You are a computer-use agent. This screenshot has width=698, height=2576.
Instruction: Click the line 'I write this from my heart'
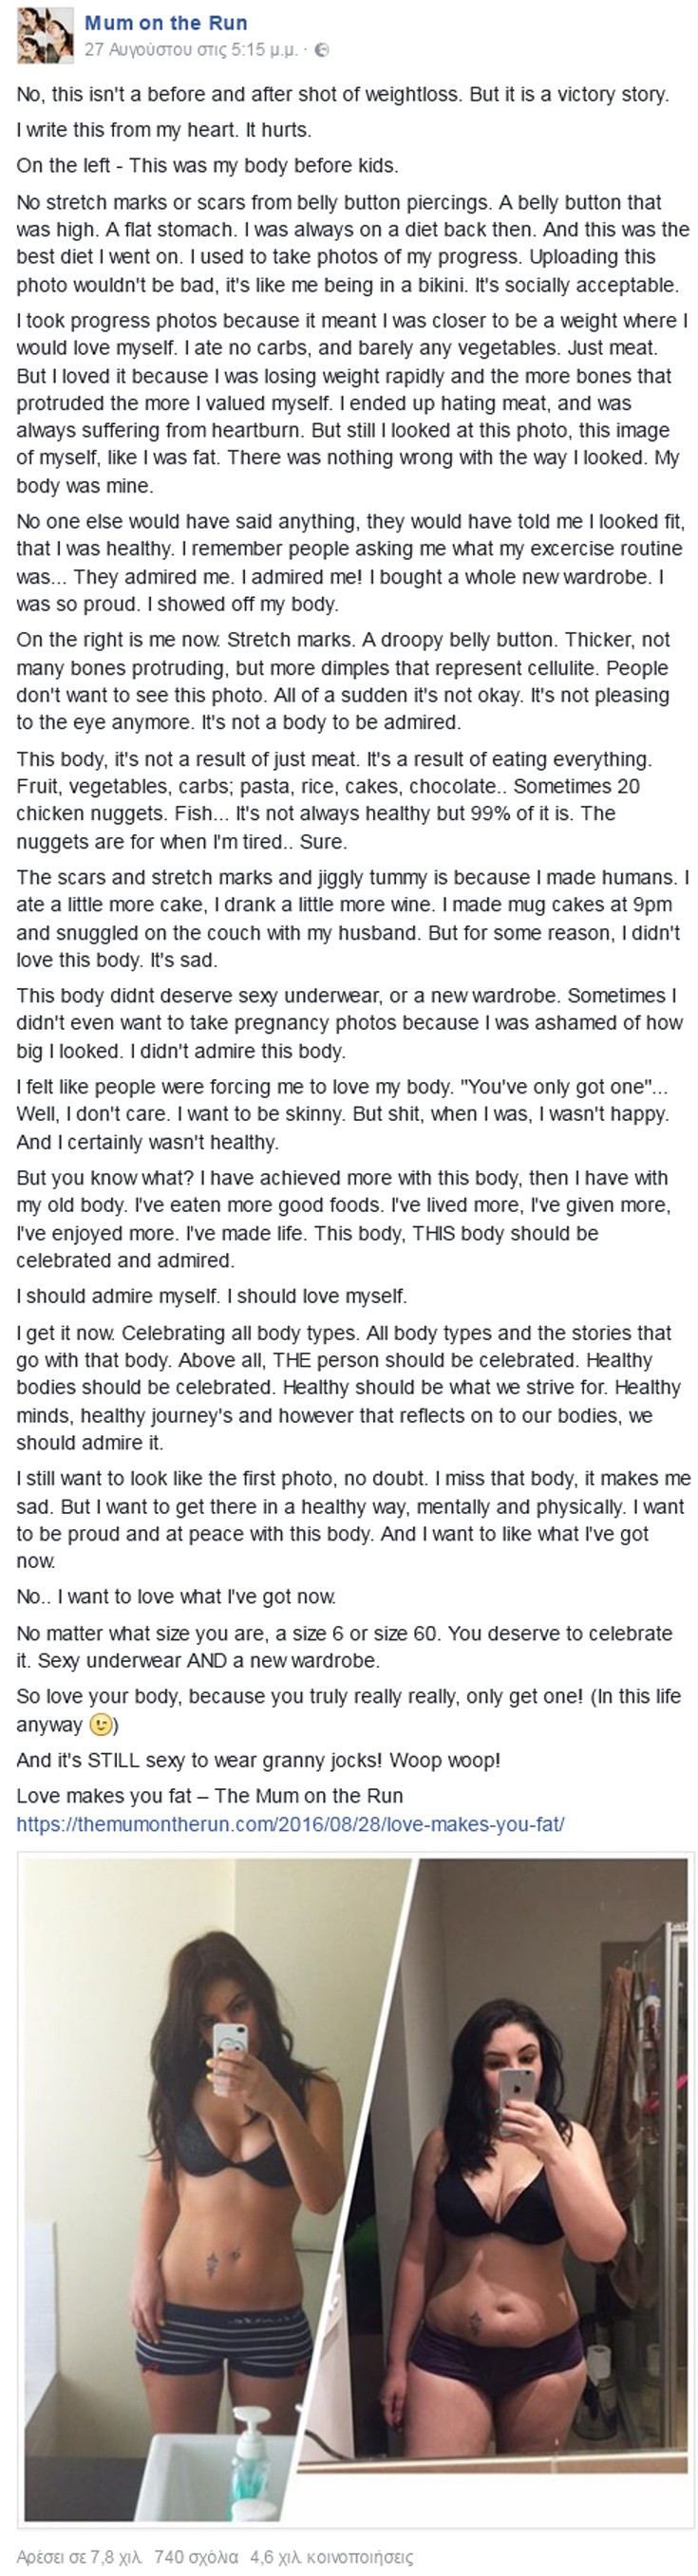163,129
